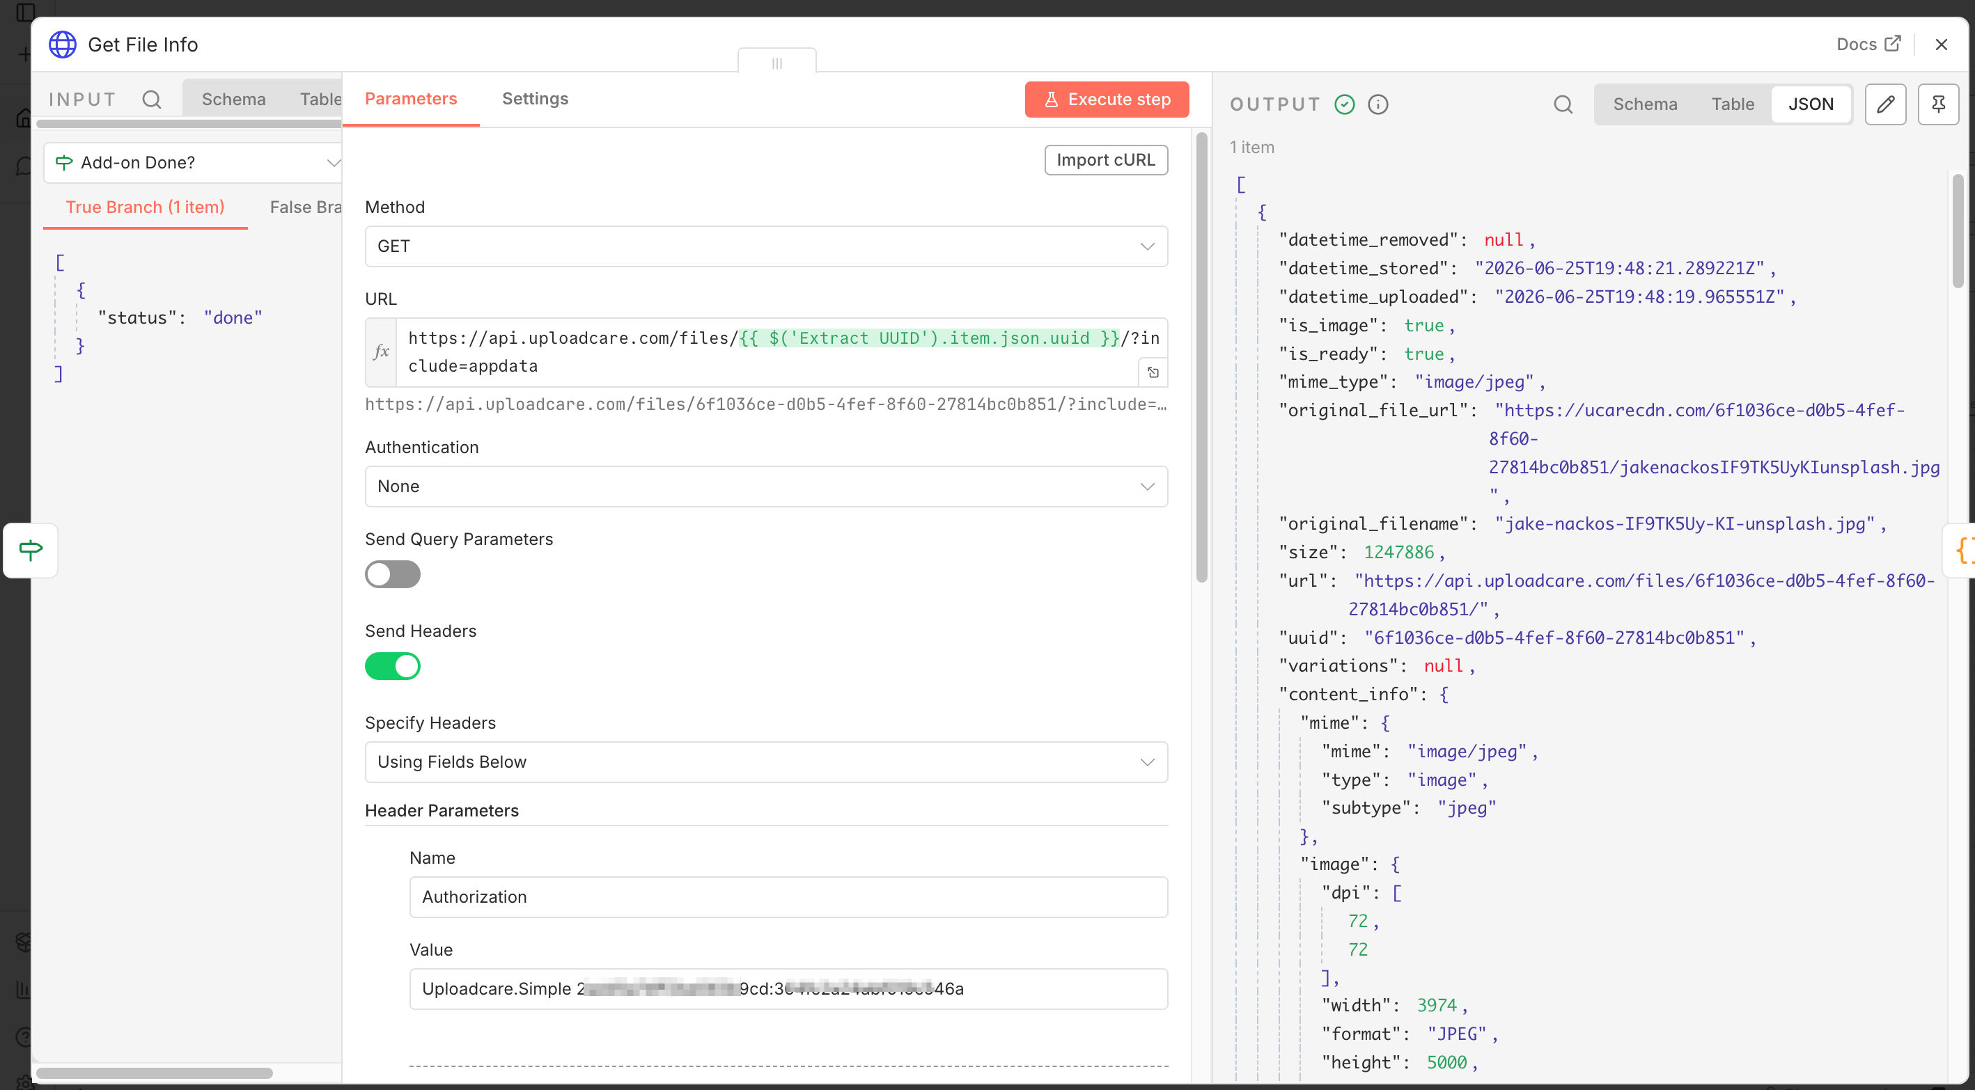
Task: Switch input view to Schema
Action: pyautogui.click(x=233, y=100)
